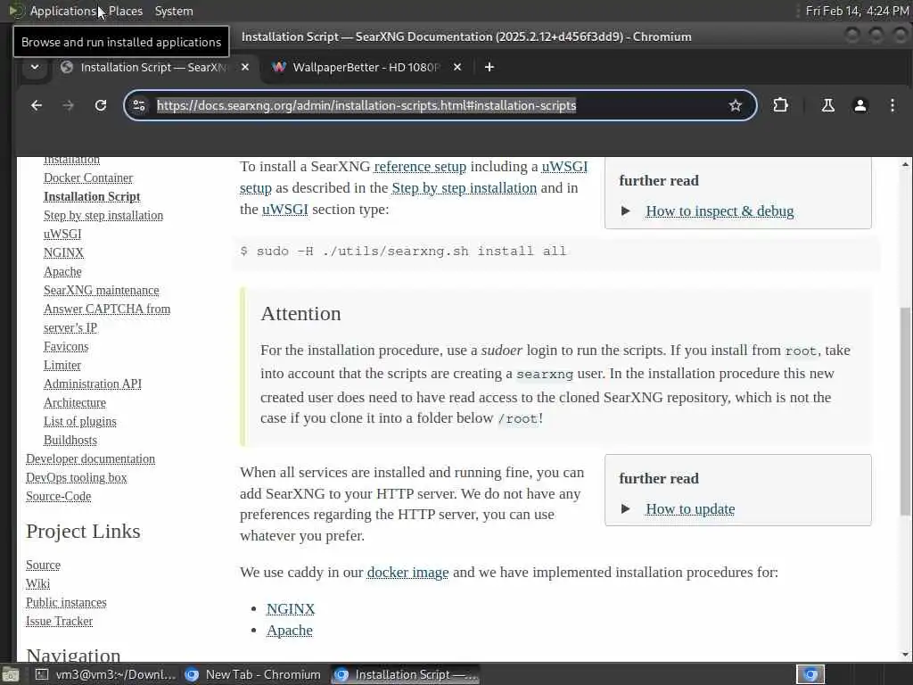Open the Chromium three-dot menu

click(892, 105)
